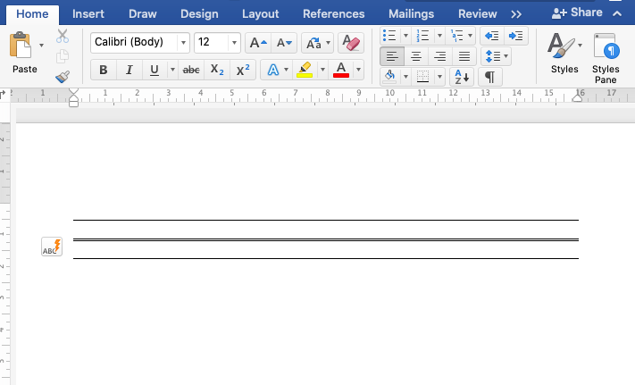Open the Styles gallery
This screenshot has height=385, width=635.
coord(564,53)
